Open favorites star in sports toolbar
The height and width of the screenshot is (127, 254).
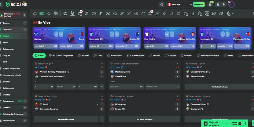click(x=49, y=13)
